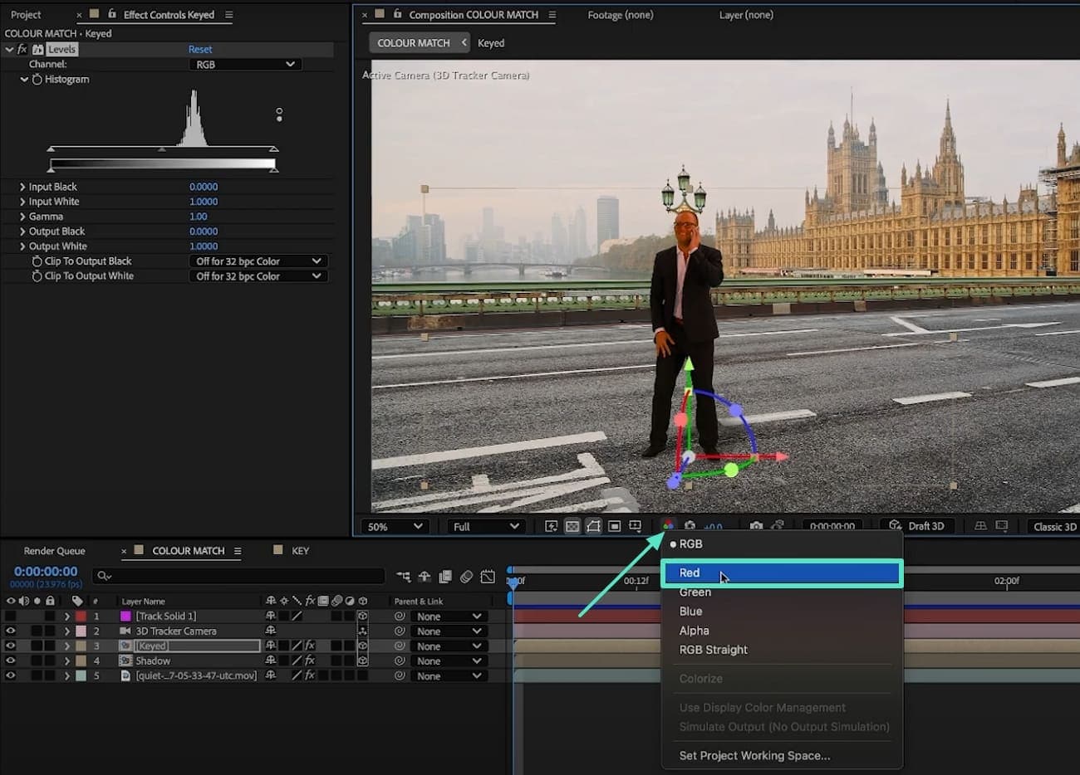Image resolution: width=1080 pixels, height=775 pixels.
Task: Open the Show Channel RGB circles icon
Action: (x=668, y=526)
